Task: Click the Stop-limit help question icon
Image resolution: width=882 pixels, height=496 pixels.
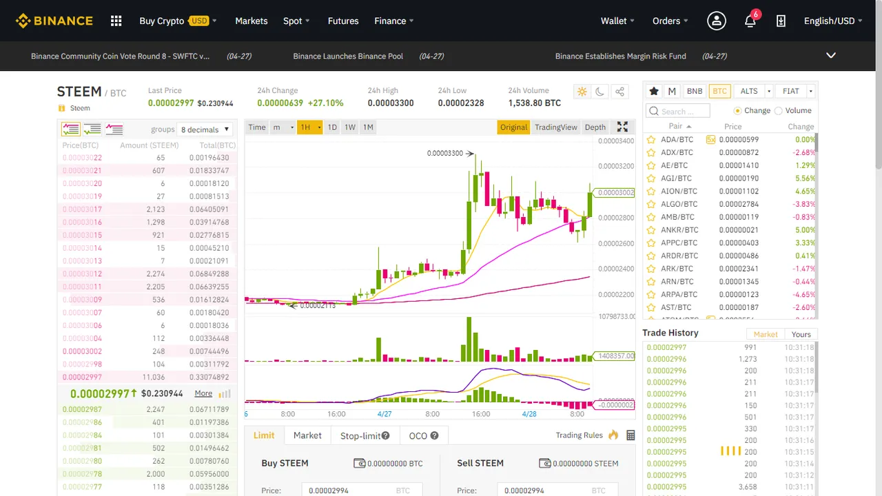Action: [x=386, y=435]
